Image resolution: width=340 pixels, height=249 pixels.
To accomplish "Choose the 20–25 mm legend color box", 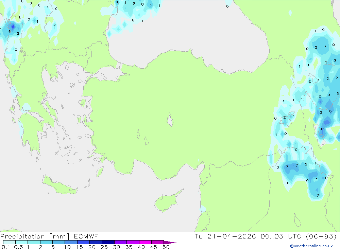I will (x=96, y=242).
